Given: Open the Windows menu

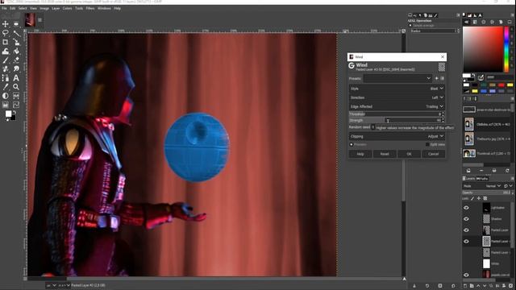Looking at the screenshot, I should [x=104, y=8].
